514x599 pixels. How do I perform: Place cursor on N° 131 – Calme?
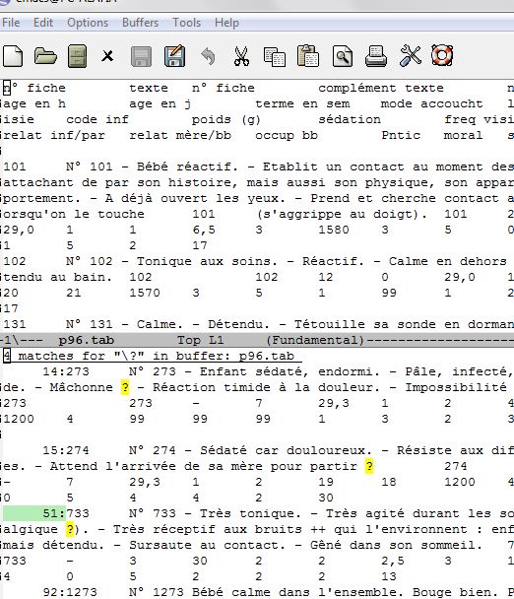tap(124, 324)
